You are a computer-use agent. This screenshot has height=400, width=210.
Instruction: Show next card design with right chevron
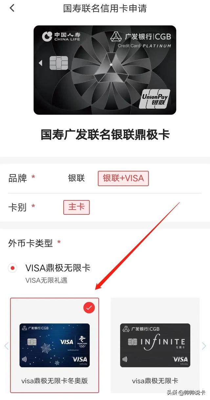point(204,346)
